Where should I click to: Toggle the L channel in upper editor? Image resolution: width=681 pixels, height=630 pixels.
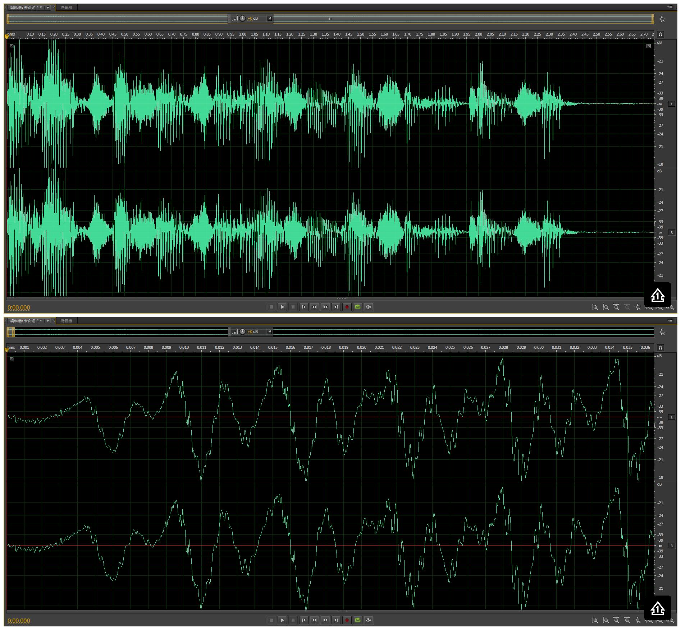click(x=671, y=104)
